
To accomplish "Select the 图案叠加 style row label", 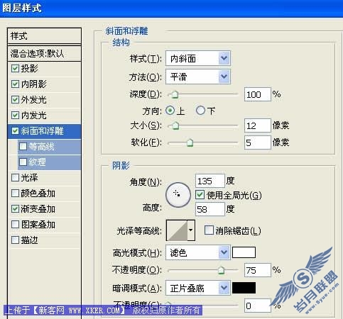I will (38, 225).
